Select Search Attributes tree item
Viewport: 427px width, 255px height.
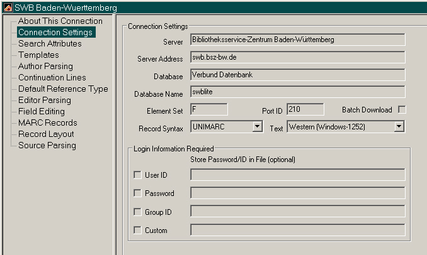[x=50, y=43]
